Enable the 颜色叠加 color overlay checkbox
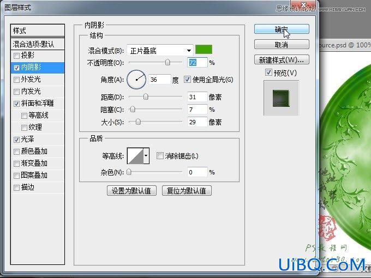 point(16,152)
